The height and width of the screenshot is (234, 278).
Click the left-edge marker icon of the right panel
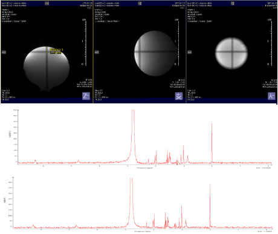pyautogui.click(x=189, y=52)
